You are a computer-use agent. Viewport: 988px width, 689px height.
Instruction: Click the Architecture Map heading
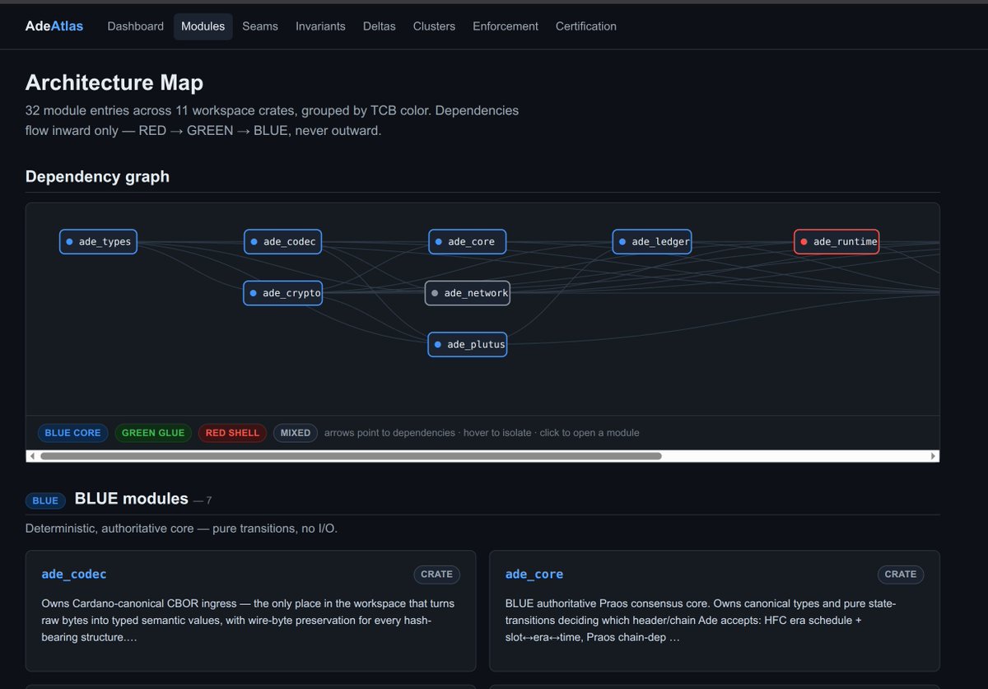click(114, 83)
